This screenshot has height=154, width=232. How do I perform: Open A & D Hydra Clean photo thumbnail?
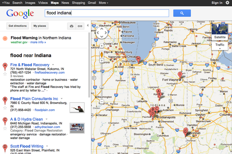77,128
